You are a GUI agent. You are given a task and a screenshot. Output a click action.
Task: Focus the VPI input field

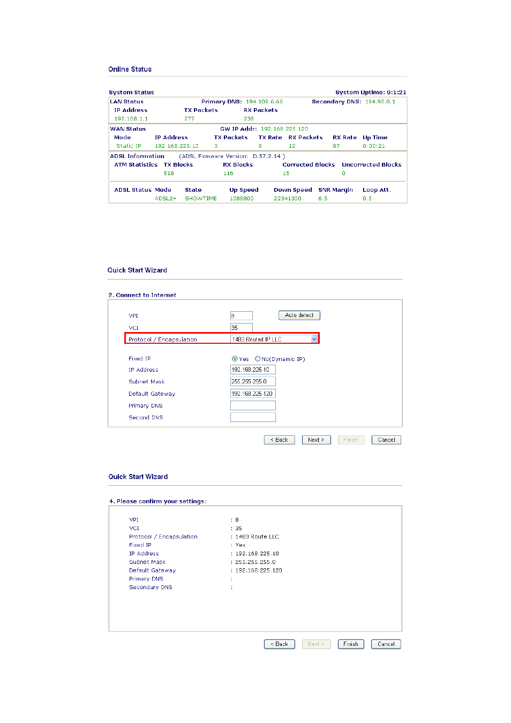tap(241, 316)
